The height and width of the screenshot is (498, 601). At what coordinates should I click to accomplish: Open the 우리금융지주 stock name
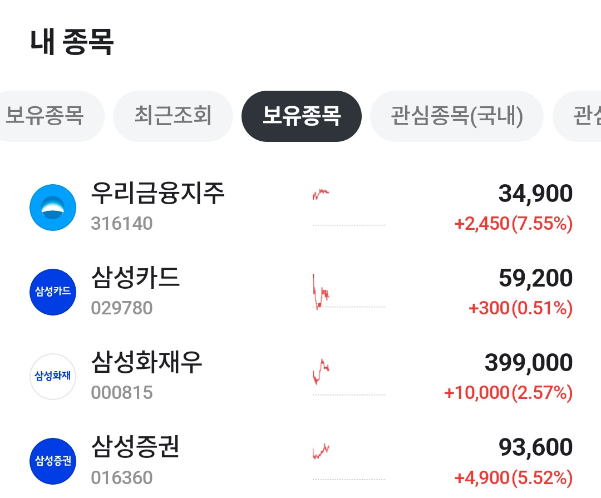157,193
